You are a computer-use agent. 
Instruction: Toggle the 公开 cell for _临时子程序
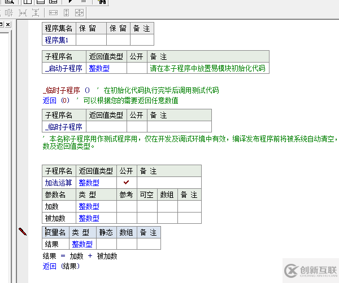click(x=137, y=127)
